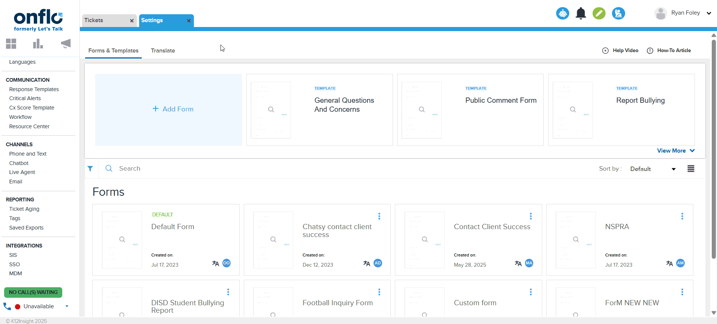Click the Add Form button
Viewport: 717px width, 324px height.
(x=173, y=109)
